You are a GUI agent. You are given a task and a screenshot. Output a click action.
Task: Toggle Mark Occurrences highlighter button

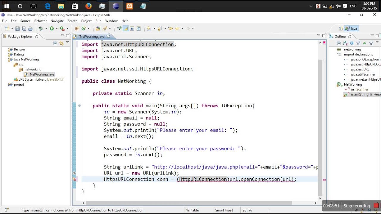126,29
